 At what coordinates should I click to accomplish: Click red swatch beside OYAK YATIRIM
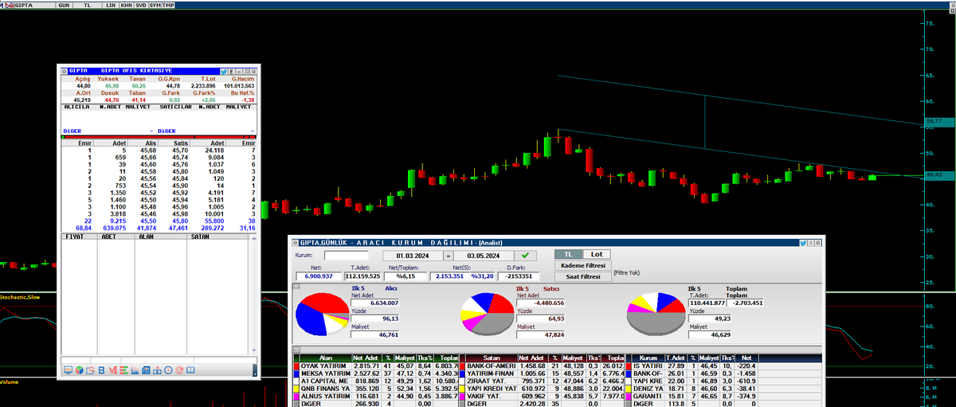click(x=296, y=366)
